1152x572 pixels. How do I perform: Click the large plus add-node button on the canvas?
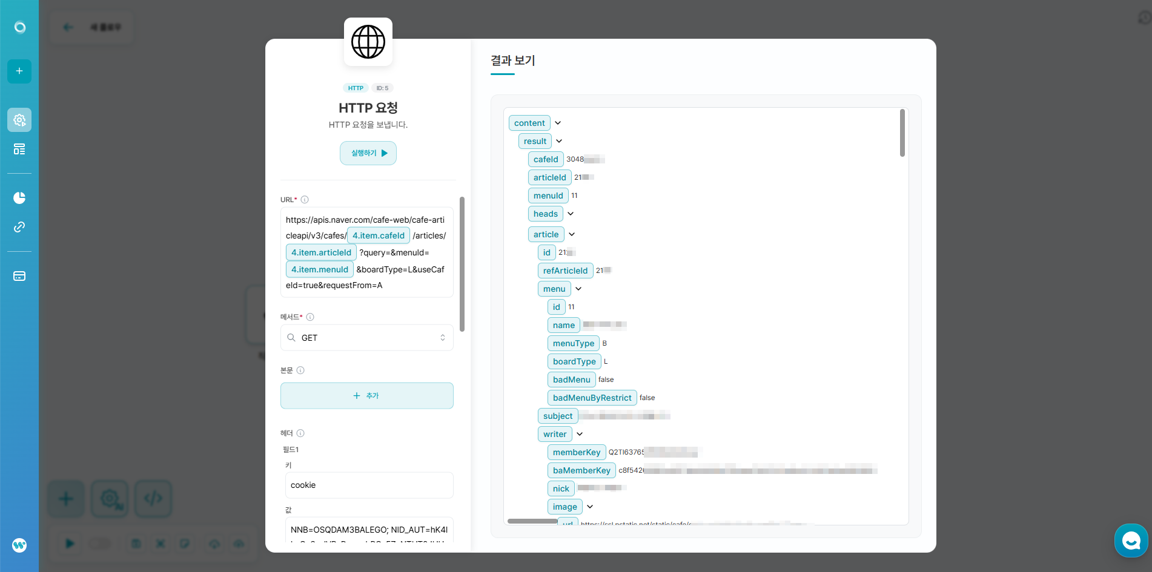tap(66, 499)
